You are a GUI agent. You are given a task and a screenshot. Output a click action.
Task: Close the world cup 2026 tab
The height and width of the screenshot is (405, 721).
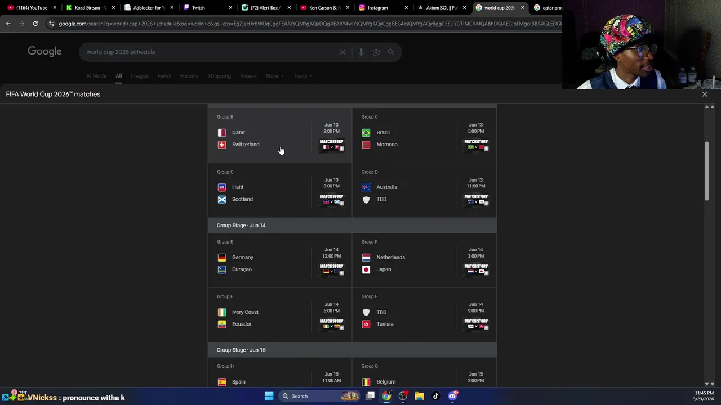(523, 8)
